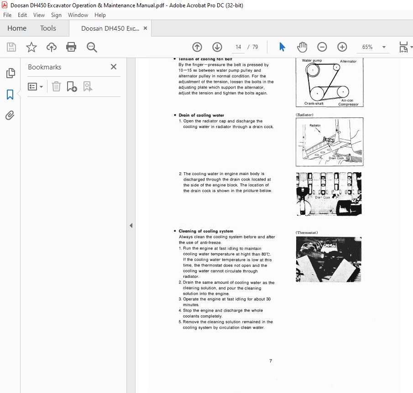Select the Doosan DH450 Exc... document tab
The width and height of the screenshot is (413, 393).
[x=110, y=28]
